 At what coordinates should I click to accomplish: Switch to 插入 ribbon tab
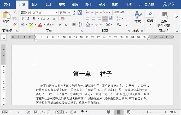35,4
